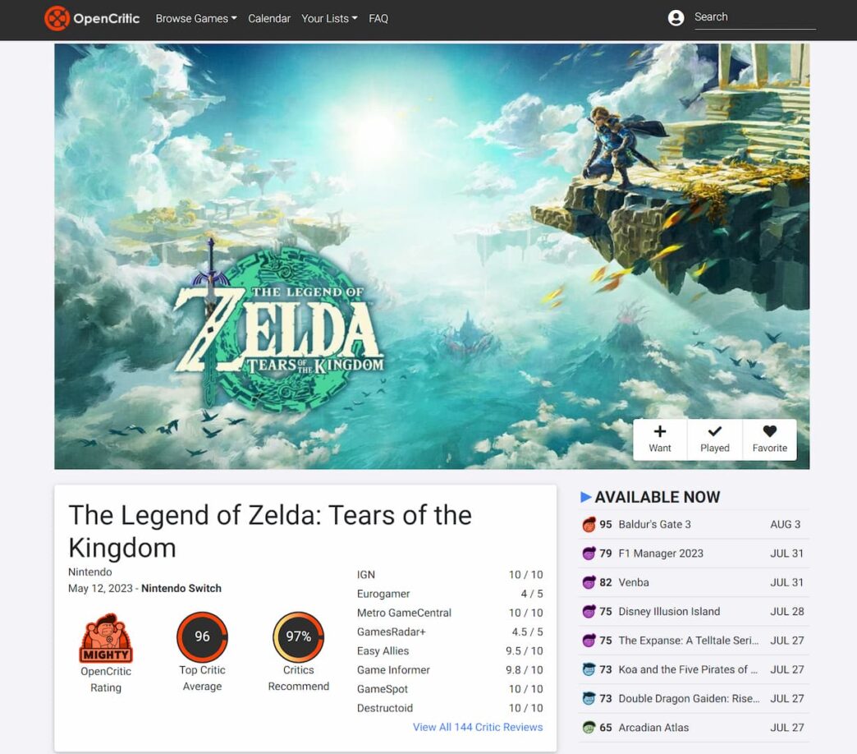This screenshot has width=857, height=754.
Task: Open the FAQ page
Action: 378,19
